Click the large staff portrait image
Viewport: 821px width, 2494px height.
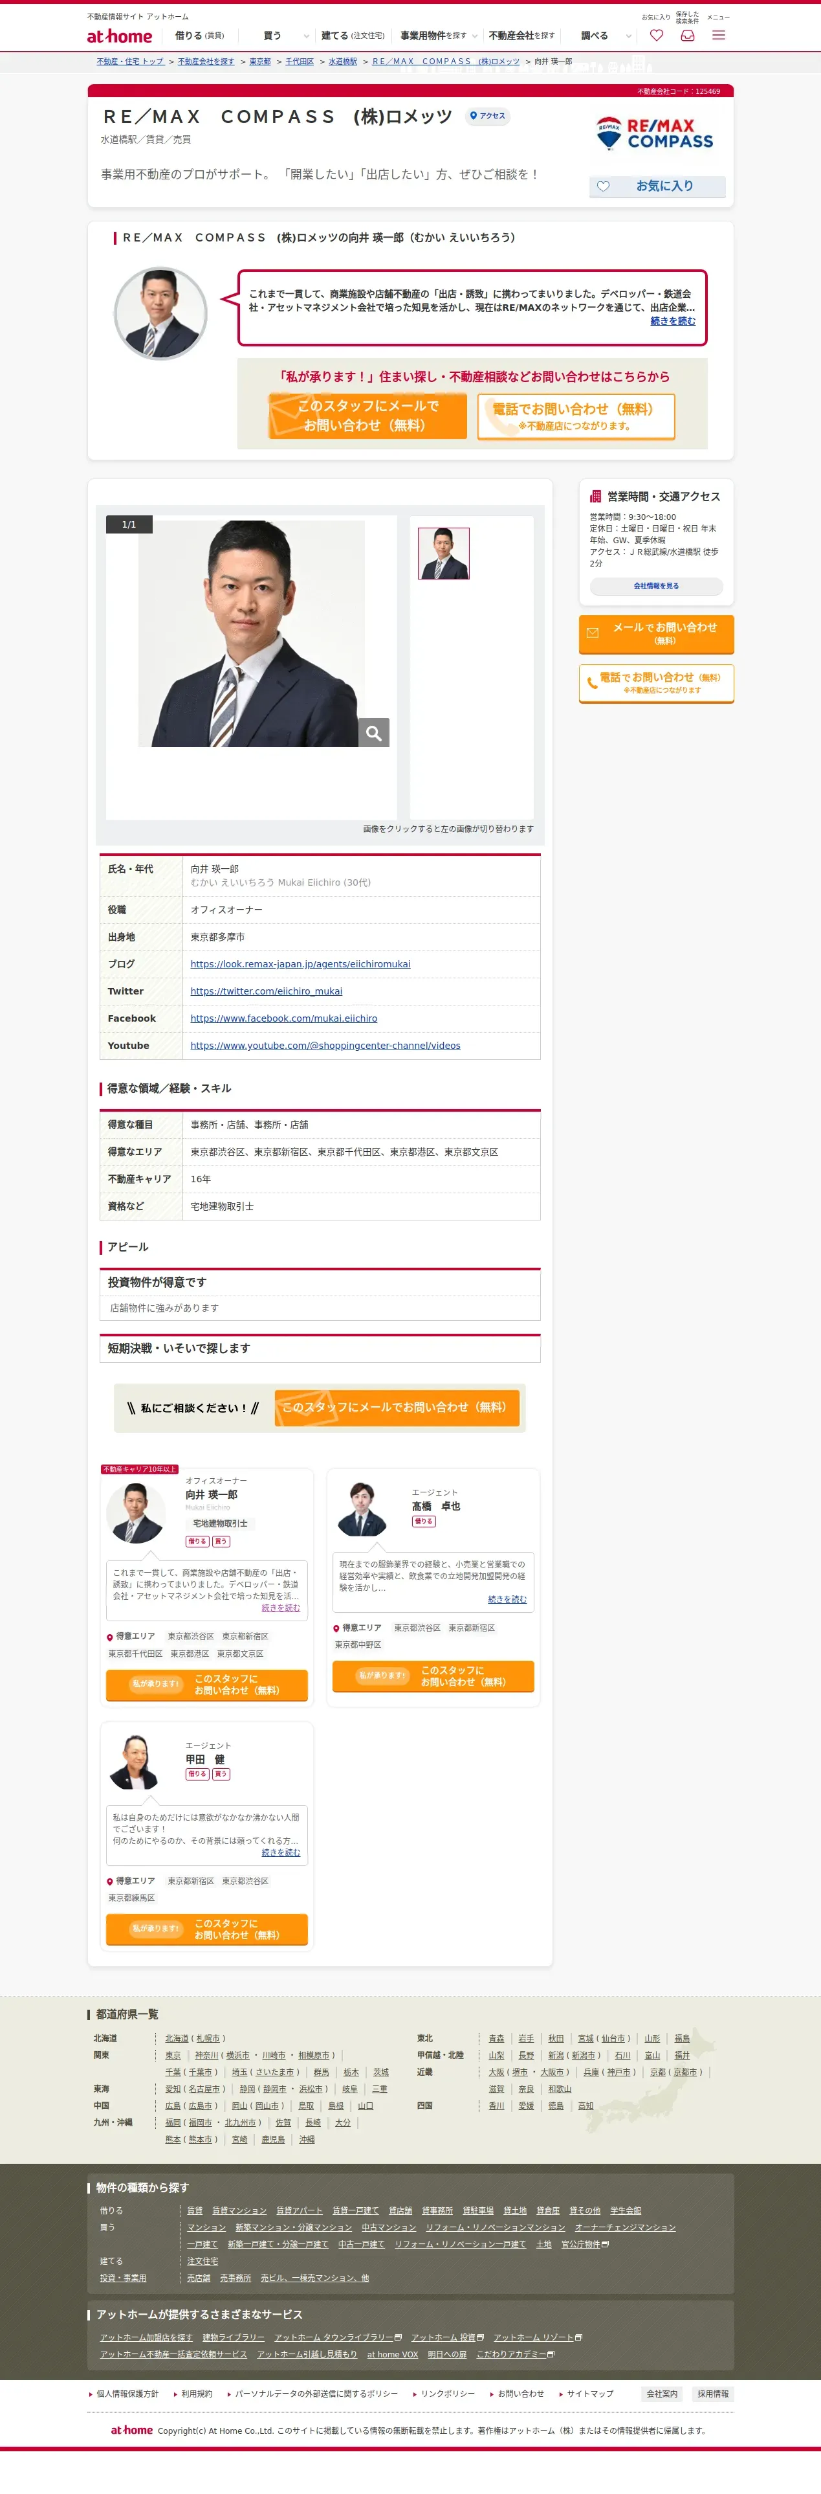[x=252, y=634]
